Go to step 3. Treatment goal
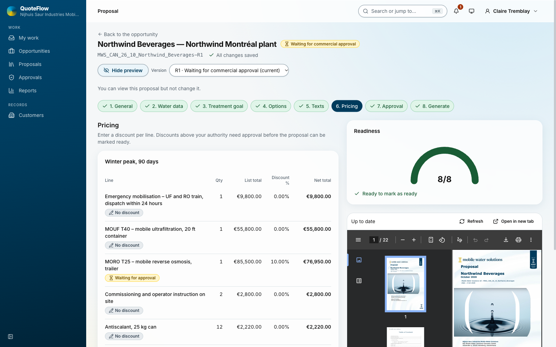 (219, 106)
